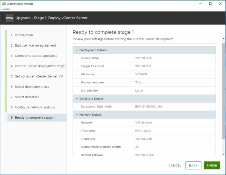226x175 pixels.
Task: Select Ready to complete stage 1 step
Action: tap(35, 118)
